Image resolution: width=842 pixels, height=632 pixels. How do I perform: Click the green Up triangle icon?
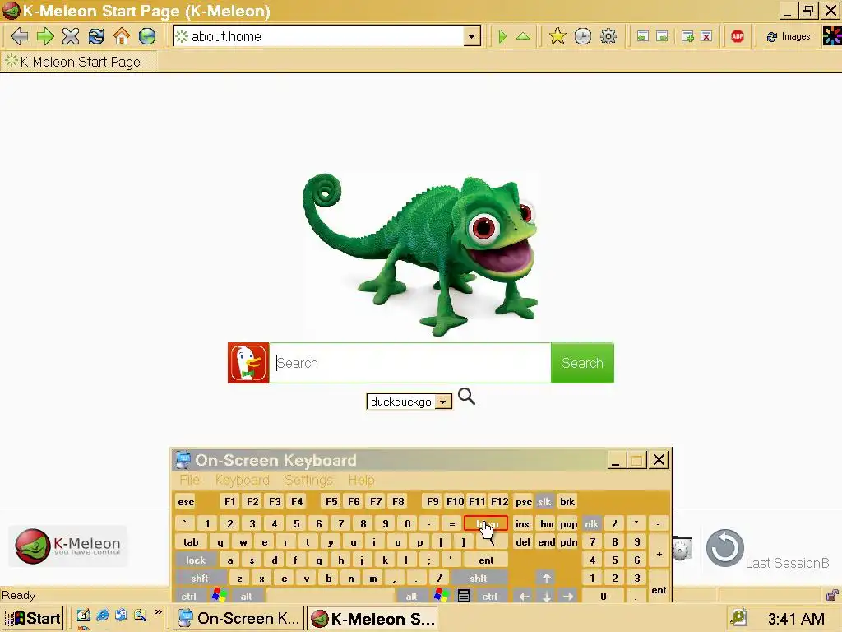[523, 36]
